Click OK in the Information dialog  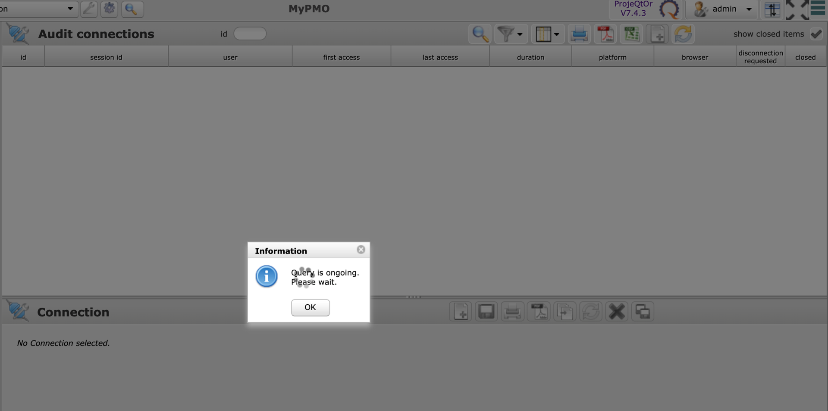click(x=310, y=307)
